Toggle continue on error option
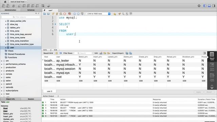This screenshot has height=122, width=217. [x=70, y=14]
